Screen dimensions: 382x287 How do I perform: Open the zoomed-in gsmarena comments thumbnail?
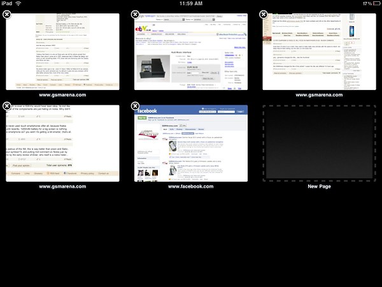click(62, 143)
